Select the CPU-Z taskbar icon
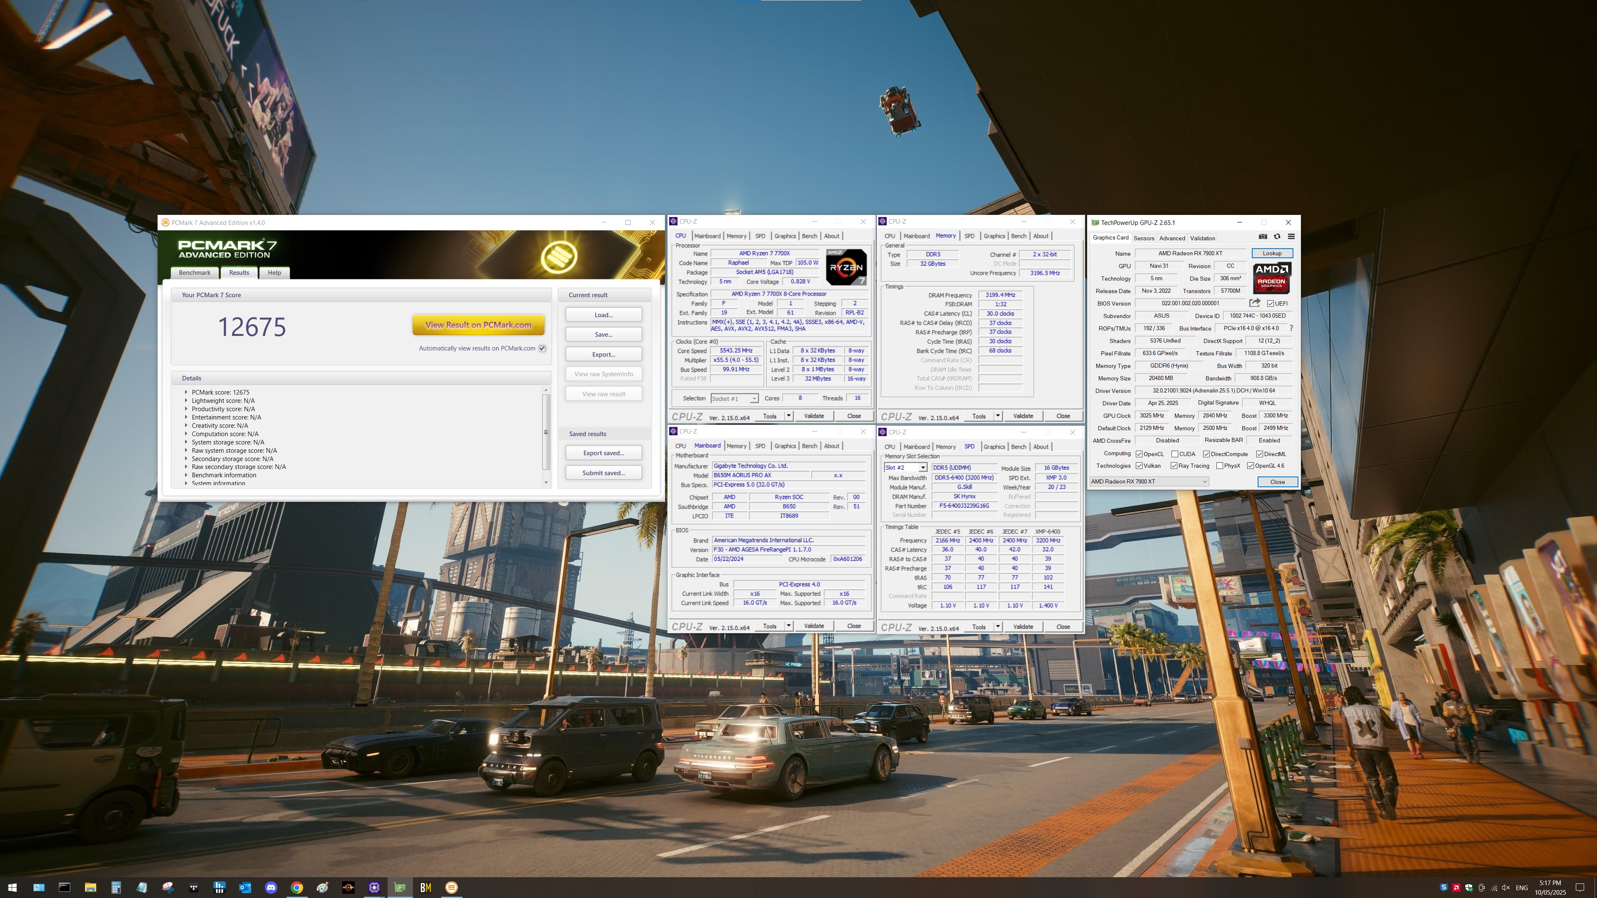Image resolution: width=1597 pixels, height=898 pixels. [x=374, y=888]
